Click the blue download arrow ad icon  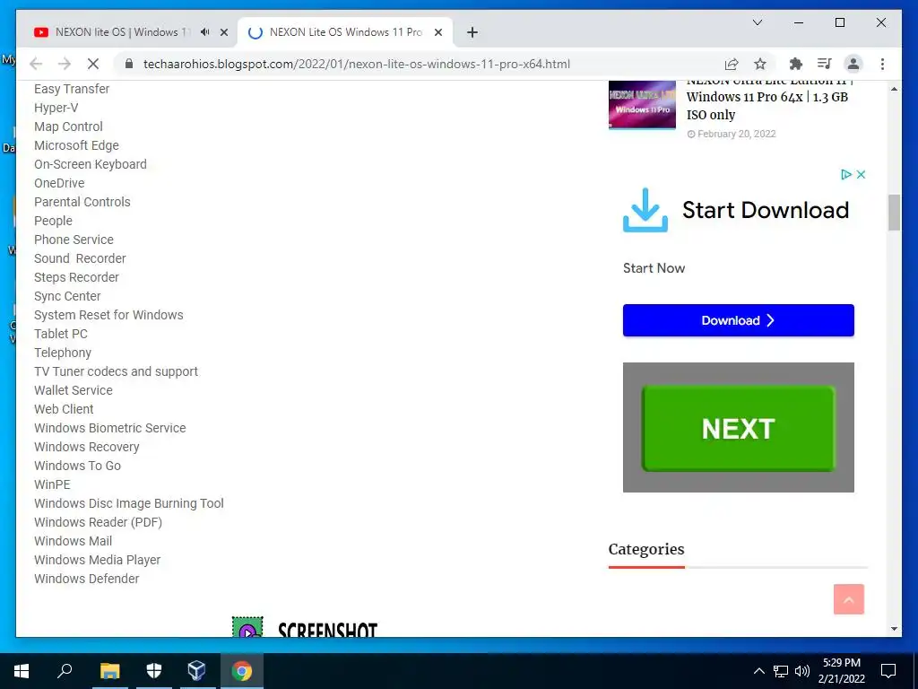click(x=645, y=210)
